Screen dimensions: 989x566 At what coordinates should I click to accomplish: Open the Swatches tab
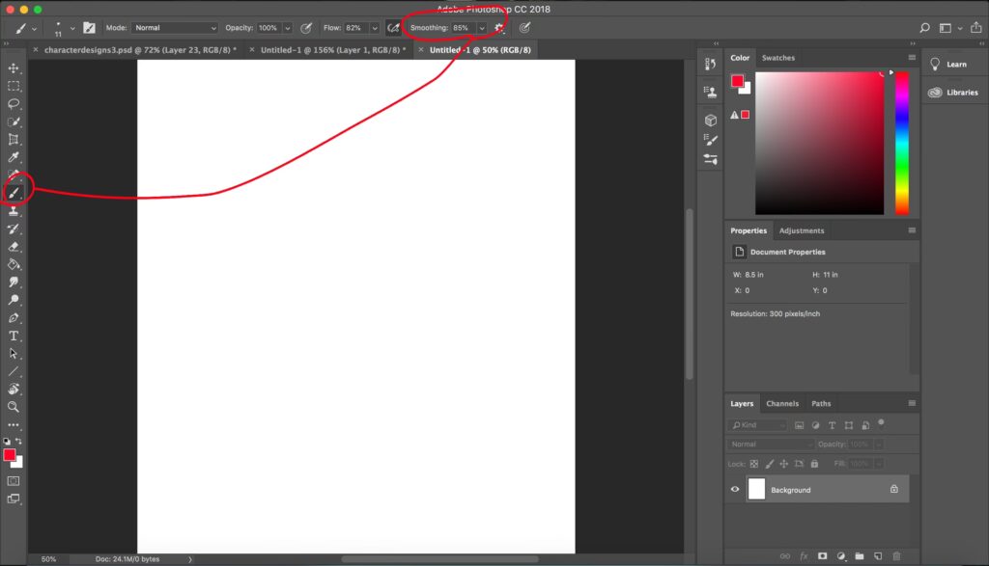[x=777, y=58]
